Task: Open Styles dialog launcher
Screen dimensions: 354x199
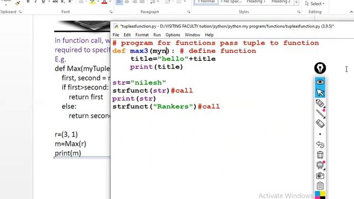Action: point(299,12)
